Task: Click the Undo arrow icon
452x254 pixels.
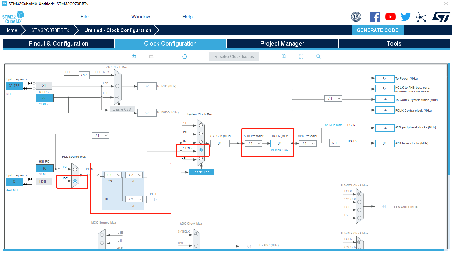Action: (x=134, y=56)
